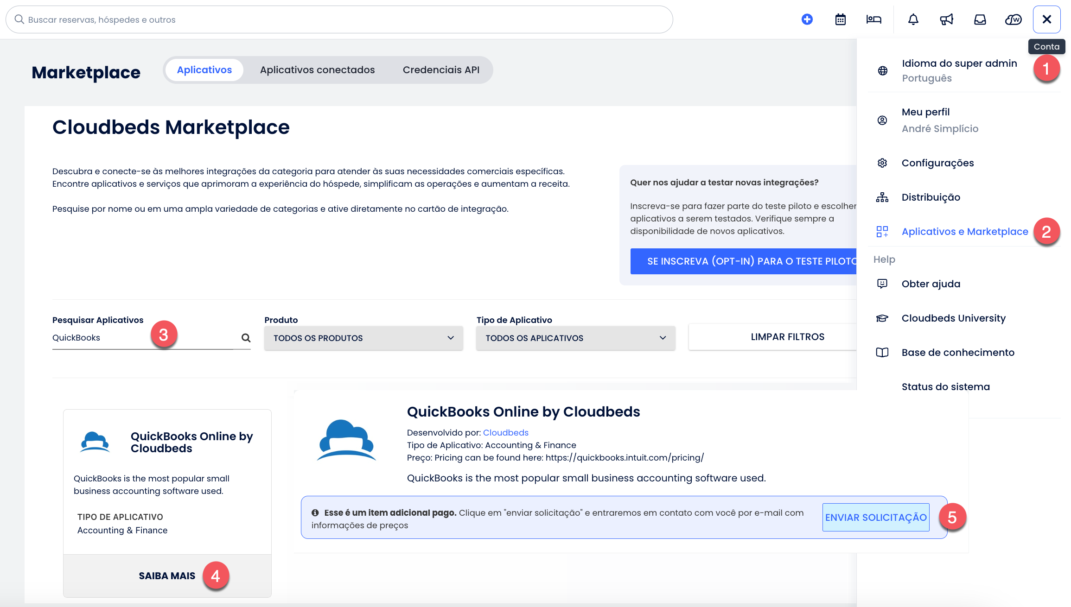Expand the Todos os Produtos dropdown
The height and width of the screenshot is (607, 1071).
(363, 338)
